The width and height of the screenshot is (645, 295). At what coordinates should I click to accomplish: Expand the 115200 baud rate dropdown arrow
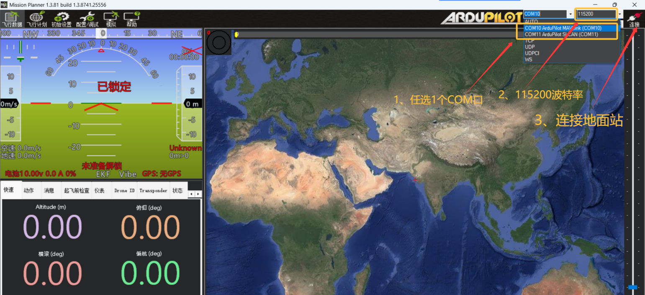tap(620, 14)
